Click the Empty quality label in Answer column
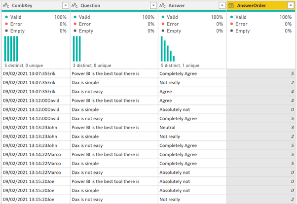Screen dimensions: 297x204 tap(174, 31)
